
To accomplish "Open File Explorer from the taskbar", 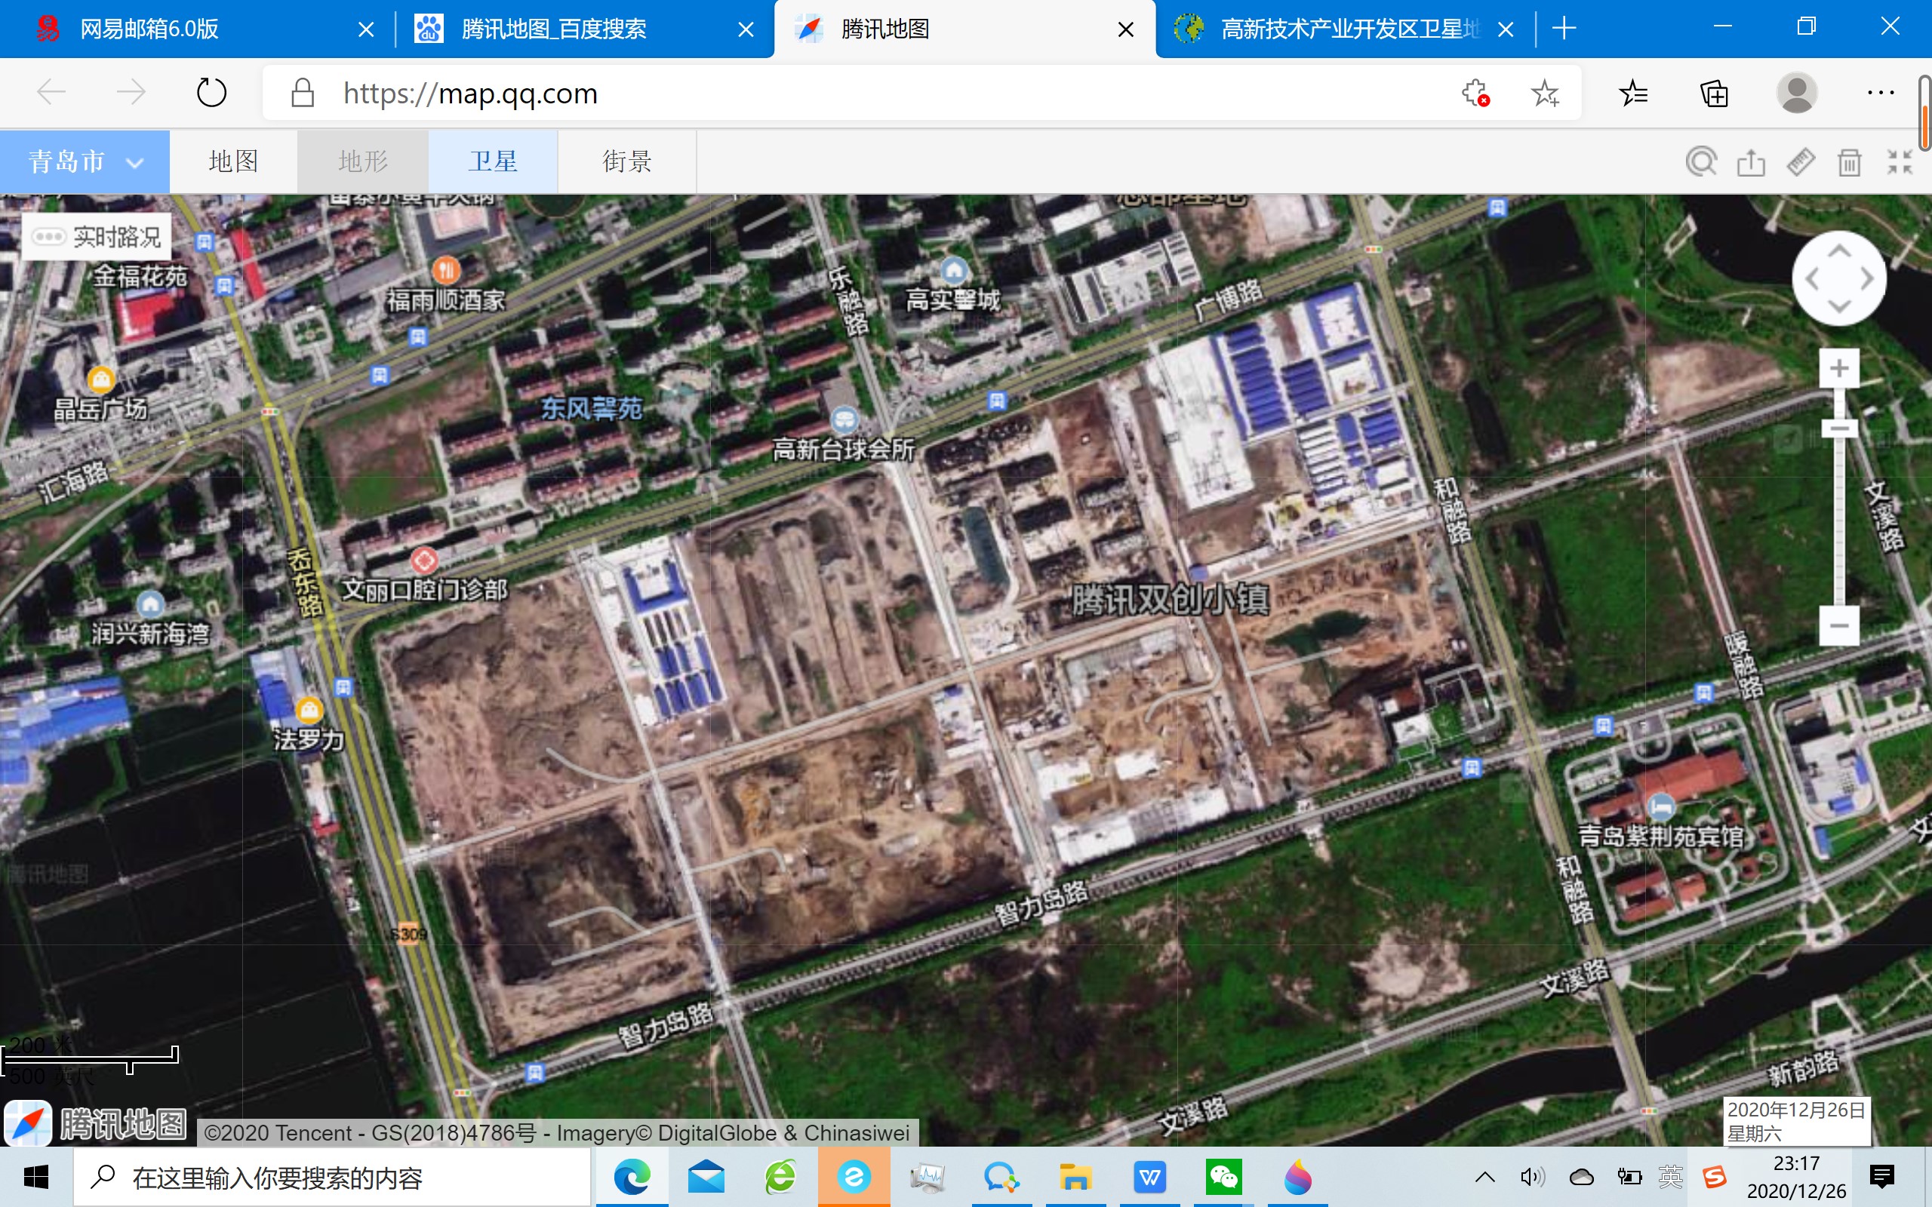I will [x=1075, y=1178].
